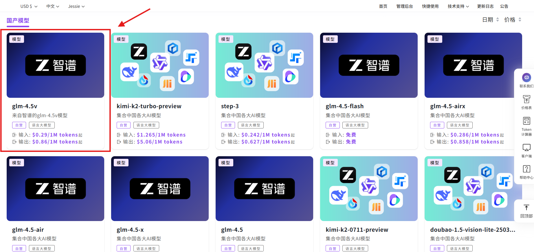534x252 pixels.
Task: Click the glm-4.5-x card image
Action: click(x=160, y=189)
